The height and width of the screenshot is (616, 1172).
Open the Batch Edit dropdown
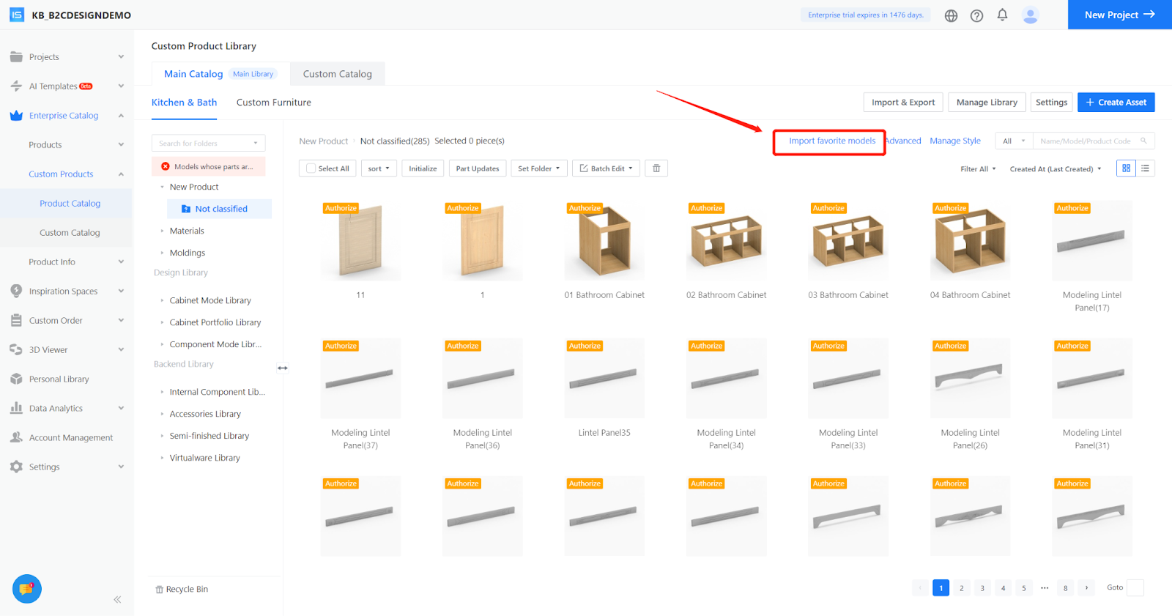pos(607,168)
